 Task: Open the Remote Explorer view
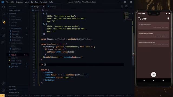coord(3,35)
